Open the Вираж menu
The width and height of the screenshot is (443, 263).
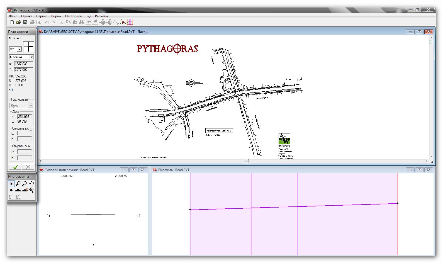pyautogui.click(x=56, y=16)
